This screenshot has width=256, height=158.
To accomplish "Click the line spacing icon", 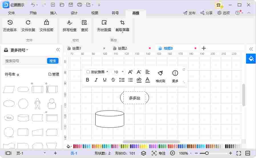I will click(122, 80).
